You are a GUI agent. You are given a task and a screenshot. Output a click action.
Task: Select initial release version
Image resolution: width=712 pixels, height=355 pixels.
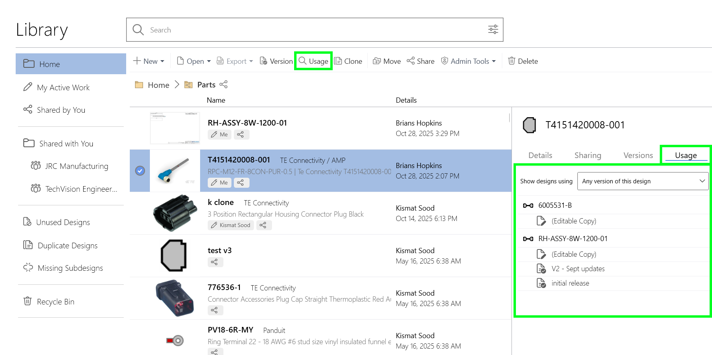(x=570, y=283)
